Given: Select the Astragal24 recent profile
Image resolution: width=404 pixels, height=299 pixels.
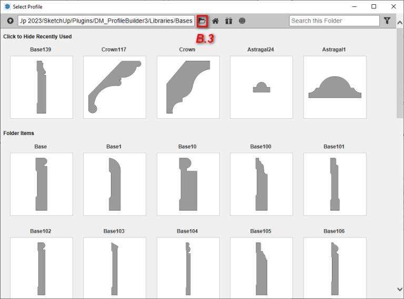Looking at the screenshot, I should point(261,87).
